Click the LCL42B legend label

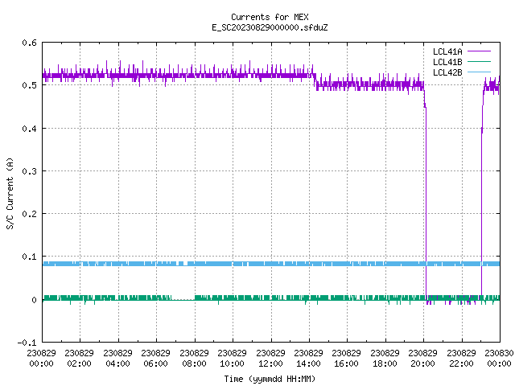(447, 72)
